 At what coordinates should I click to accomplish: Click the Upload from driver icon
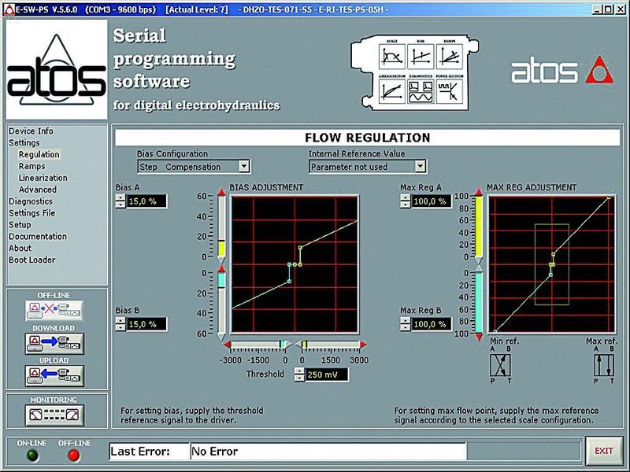click(x=54, y=376)
